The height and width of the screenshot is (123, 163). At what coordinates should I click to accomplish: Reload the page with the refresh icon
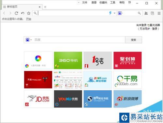tap(16, 13)
